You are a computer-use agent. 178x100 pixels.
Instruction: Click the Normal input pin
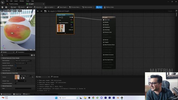103,40
